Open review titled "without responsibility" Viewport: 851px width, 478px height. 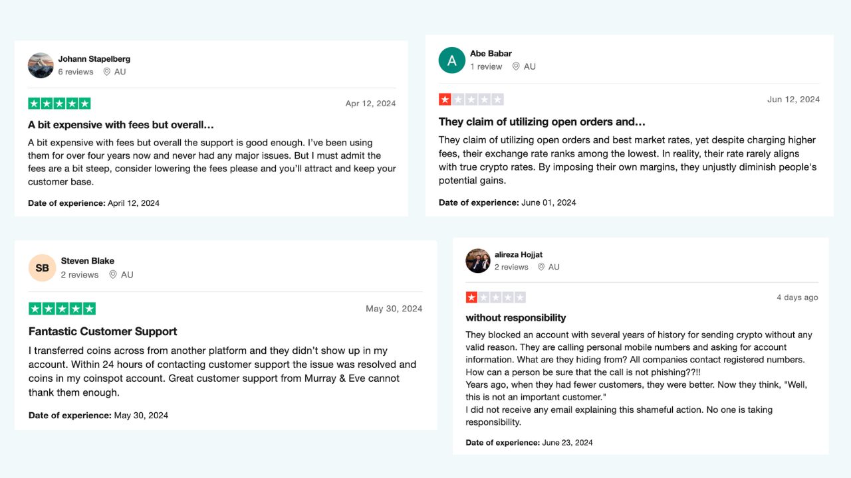tap(515, 318)
